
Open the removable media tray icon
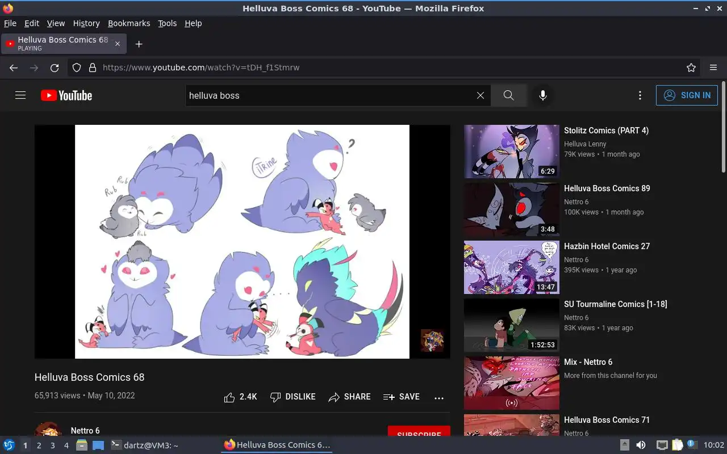click(x=624, y=445)
